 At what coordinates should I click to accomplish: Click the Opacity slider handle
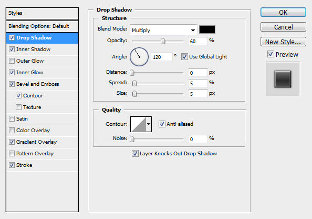163,41
